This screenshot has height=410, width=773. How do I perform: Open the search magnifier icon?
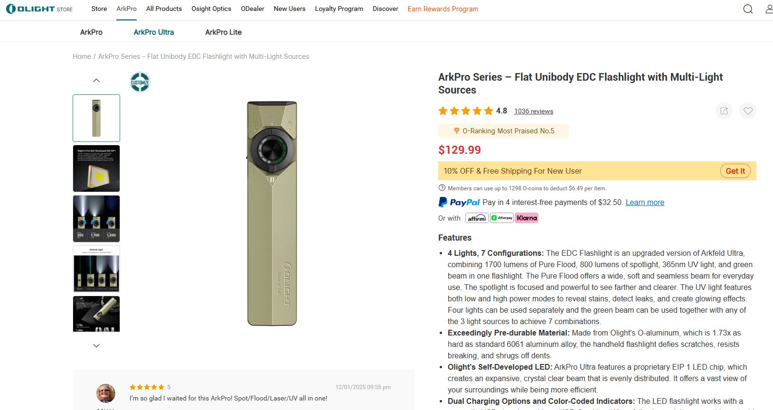[748, 9]
